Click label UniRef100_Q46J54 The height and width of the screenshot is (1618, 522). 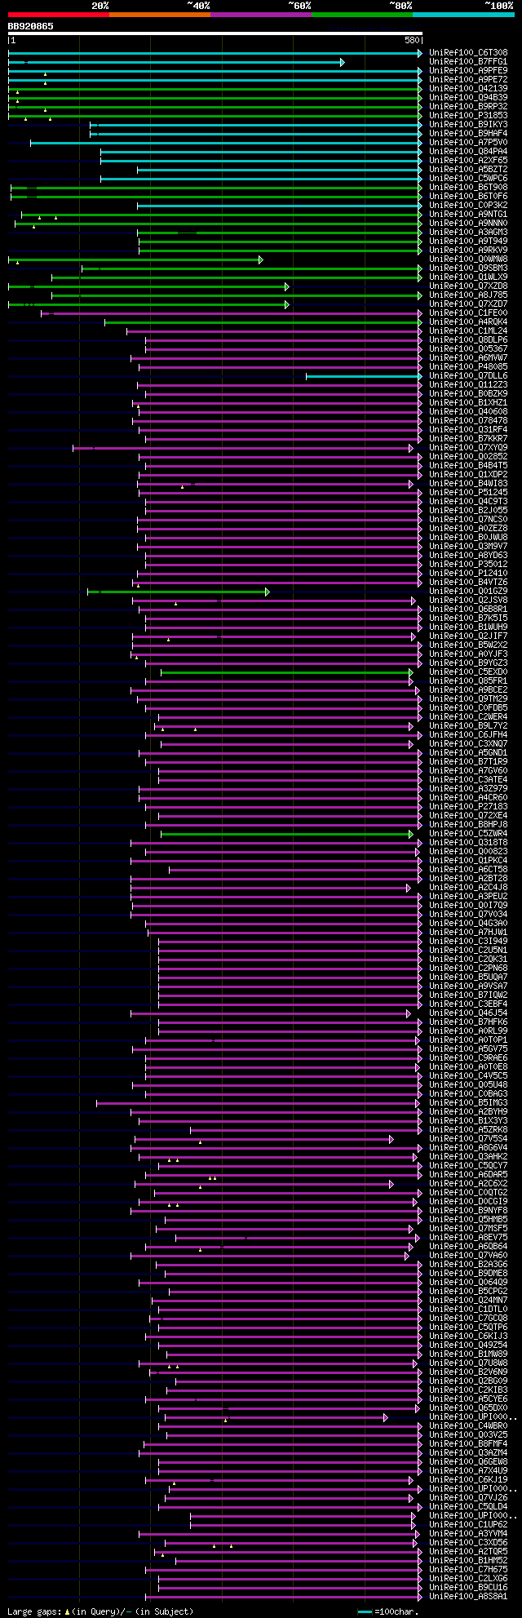click(x=468, y=1013)
